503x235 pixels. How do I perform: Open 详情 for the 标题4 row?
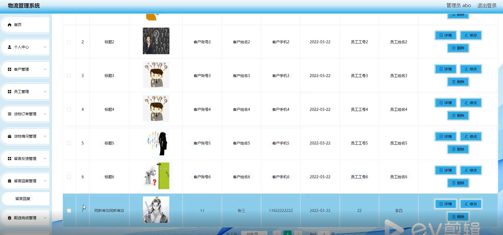point(446,103)
